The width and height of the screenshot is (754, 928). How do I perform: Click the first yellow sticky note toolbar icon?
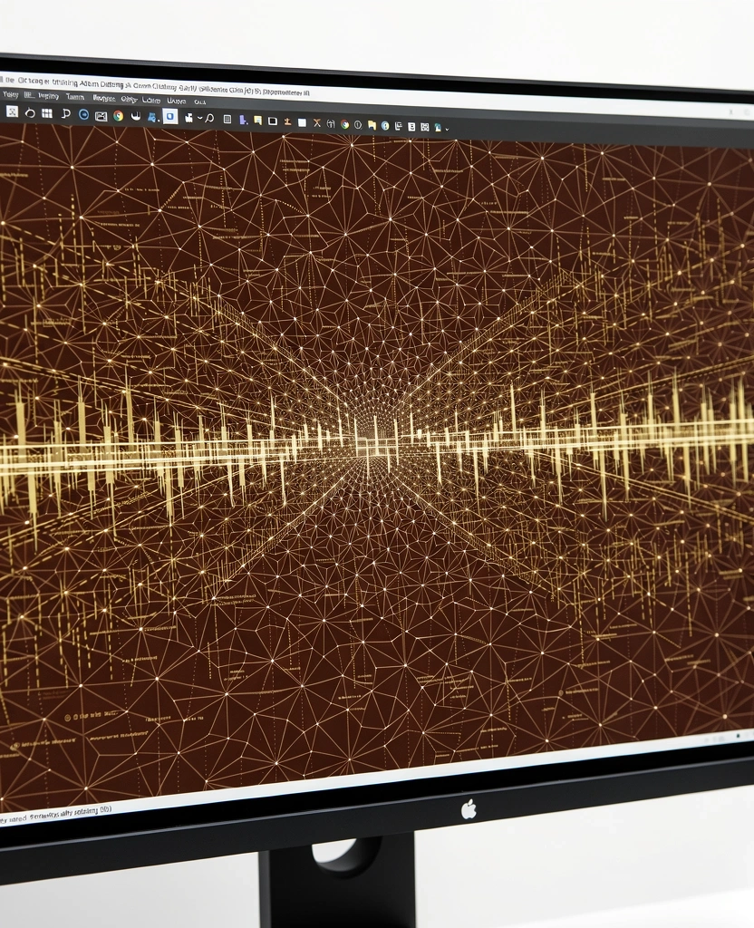point(257,120)
